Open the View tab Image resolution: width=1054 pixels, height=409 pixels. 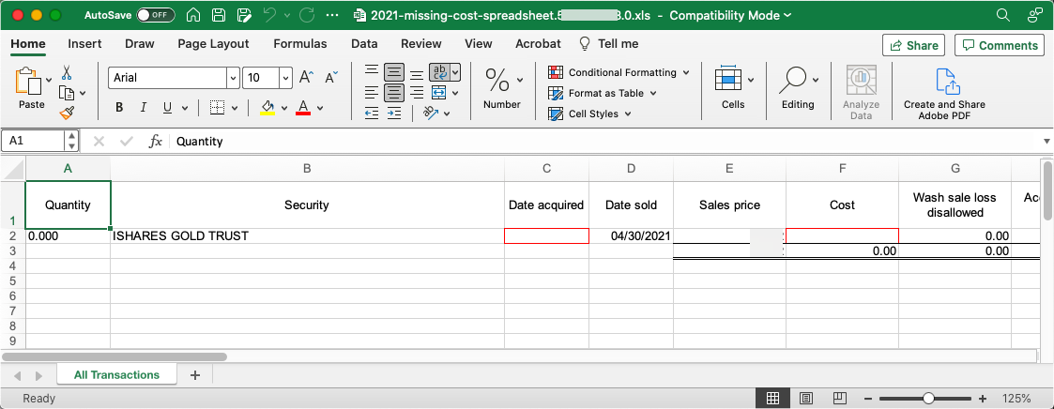tap(478, 44)
